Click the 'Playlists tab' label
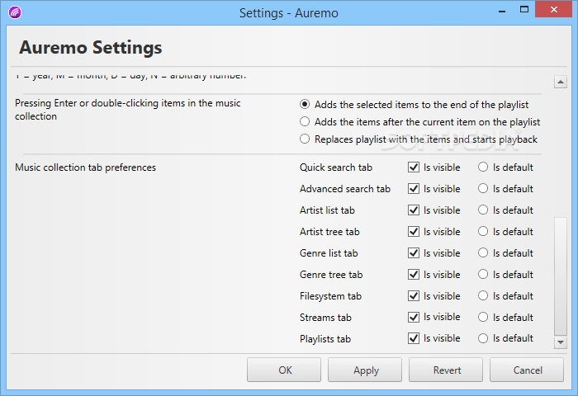This screenshot has height=396, width=578. coord(325,339)
